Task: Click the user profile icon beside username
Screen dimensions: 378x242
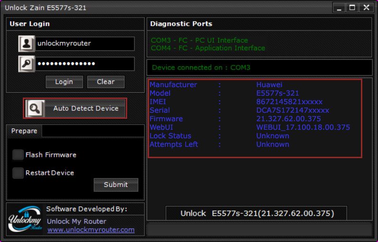Action: point(27,44)
